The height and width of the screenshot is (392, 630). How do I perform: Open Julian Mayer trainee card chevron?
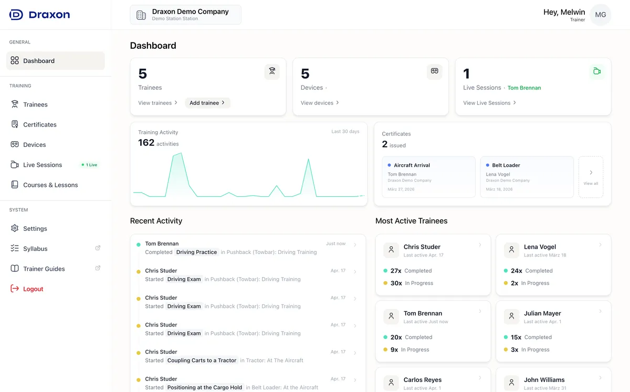tap(601, 311)
